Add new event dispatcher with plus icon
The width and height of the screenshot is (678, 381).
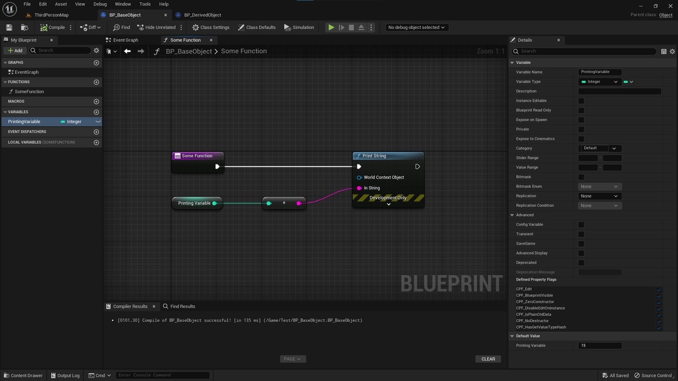[x=96, y=132]
